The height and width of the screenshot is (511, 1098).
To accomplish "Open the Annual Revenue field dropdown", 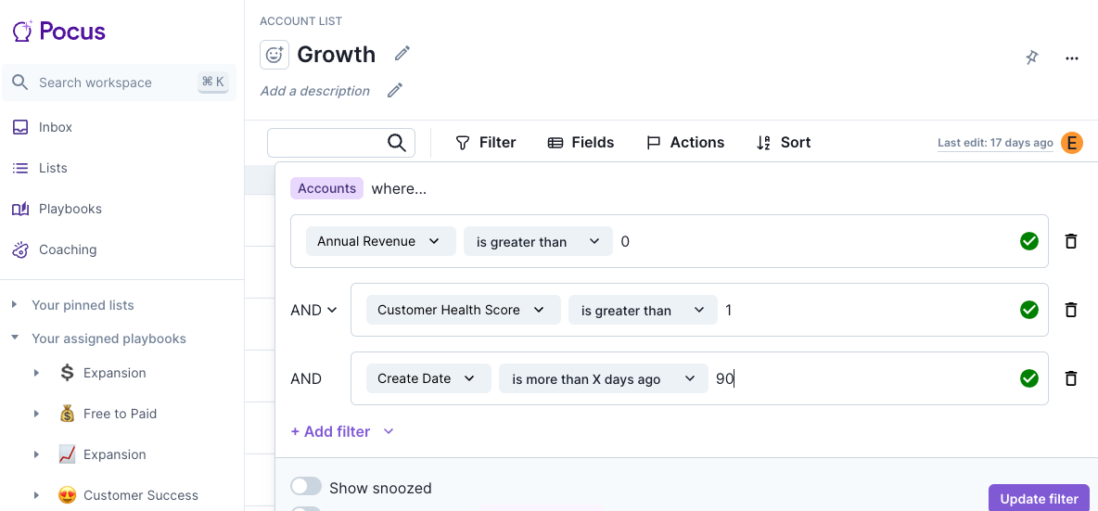I will click(x=381, y=241).
